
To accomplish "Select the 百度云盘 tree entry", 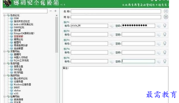I will click(18, 67).
